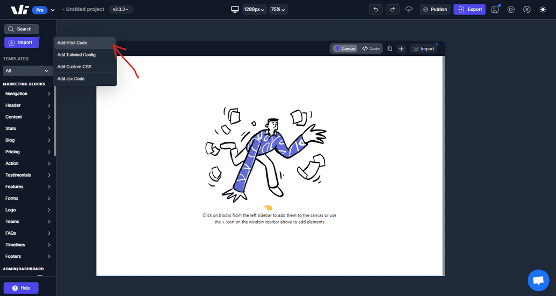Image resolution: width=556 pixels, height=296 pixels.
Task: Click the Publish button
Action: [435, 10]
